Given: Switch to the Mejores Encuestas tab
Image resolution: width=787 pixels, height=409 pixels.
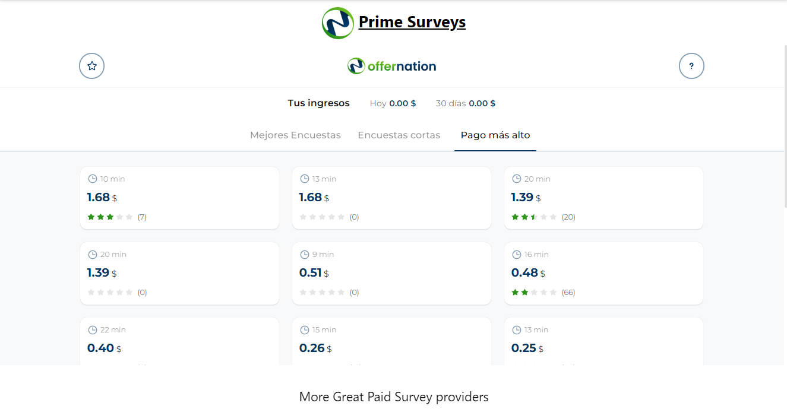Looking at the screenshot, I should (295, 135).
